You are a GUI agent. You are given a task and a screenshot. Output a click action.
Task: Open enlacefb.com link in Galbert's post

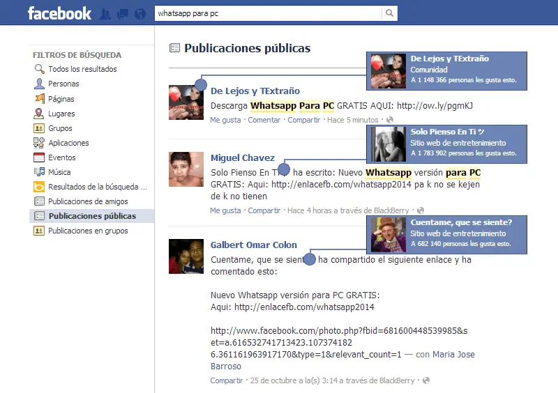click(x=304, y=307)
